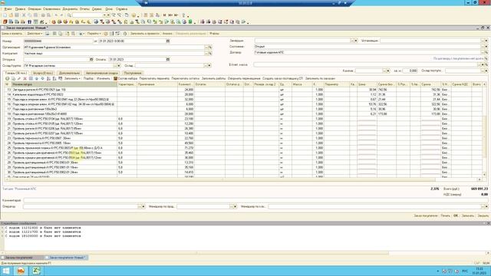Expand the Перейти dropdown menu
The height and width of the screenshot is (276, 491).
pyautogui.click(x=94, y=34)
